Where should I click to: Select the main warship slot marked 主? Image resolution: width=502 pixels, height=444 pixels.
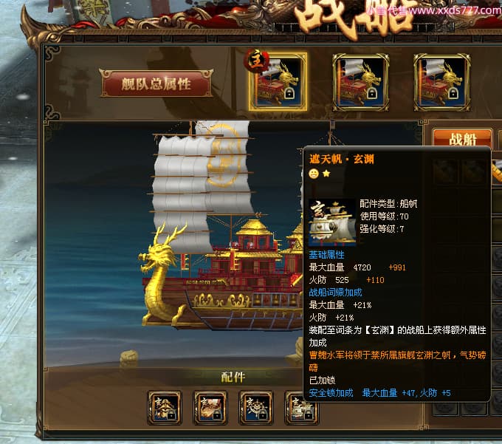pyautogui.click(x=278, y=82)
